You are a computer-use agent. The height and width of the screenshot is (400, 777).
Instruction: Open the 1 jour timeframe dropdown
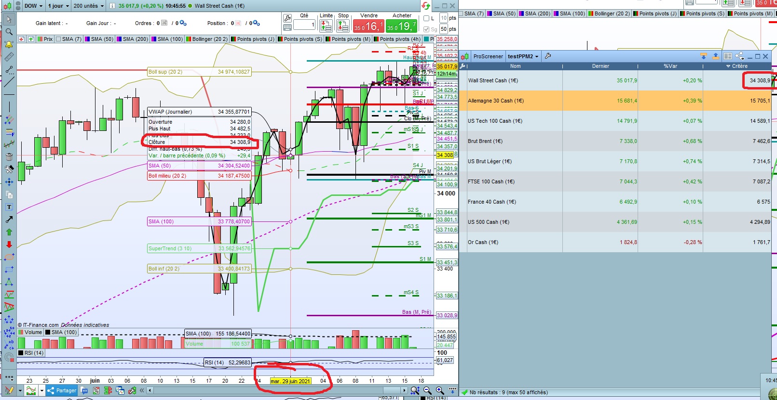tap(59, 6)
